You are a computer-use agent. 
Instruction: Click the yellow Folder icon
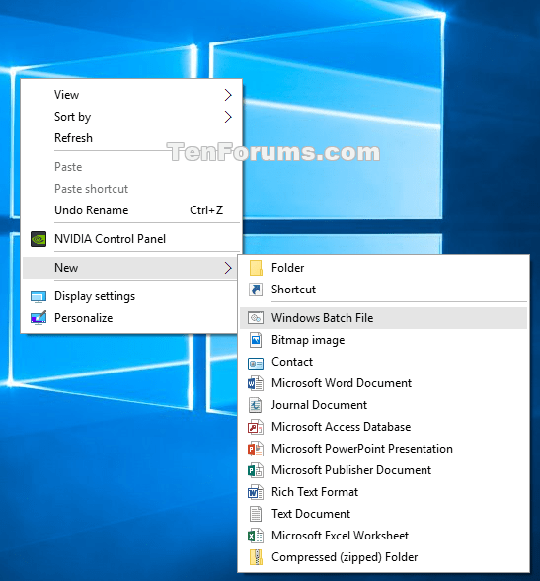[x=256, y=268]
